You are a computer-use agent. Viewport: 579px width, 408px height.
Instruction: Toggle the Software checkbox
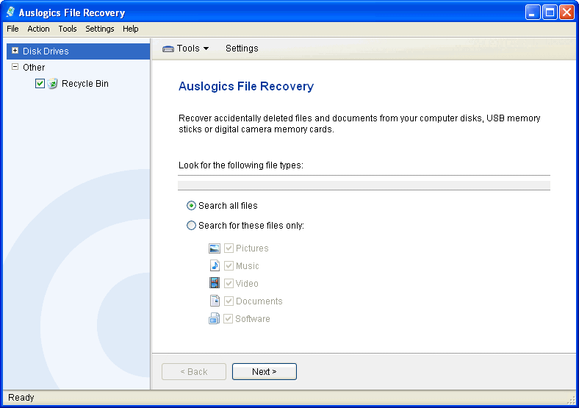[229, 318]
